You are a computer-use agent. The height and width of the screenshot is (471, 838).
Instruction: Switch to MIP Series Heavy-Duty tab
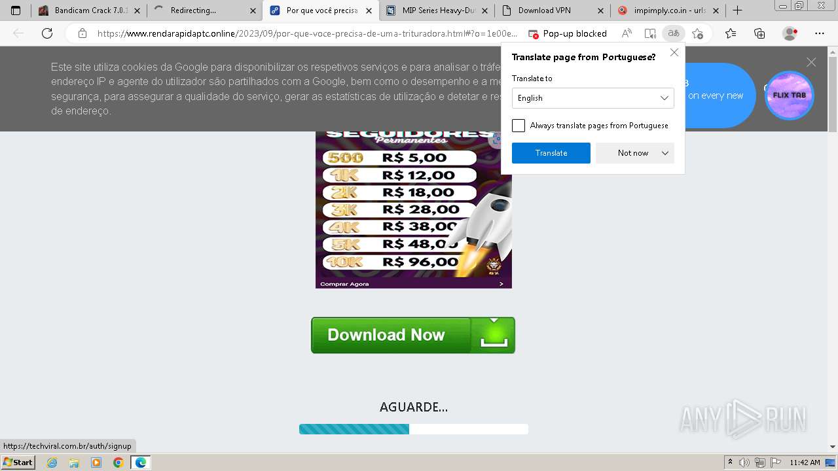click(x=436, y=10)
